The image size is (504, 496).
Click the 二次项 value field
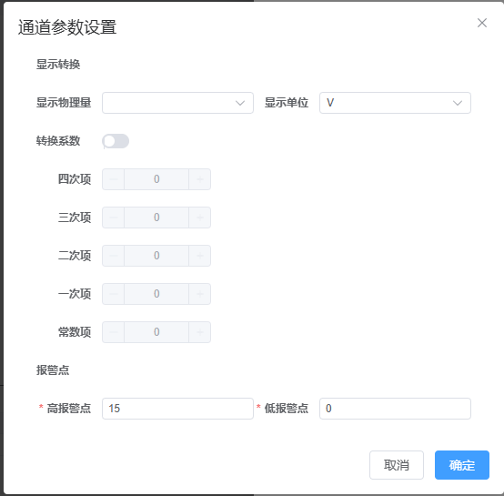156,256
